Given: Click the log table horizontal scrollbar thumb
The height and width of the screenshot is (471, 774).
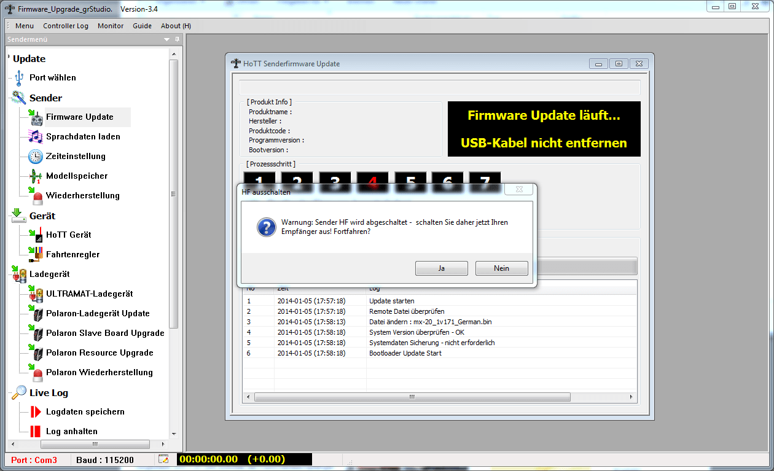Looking at the screenshot, I should click(413, 397).
